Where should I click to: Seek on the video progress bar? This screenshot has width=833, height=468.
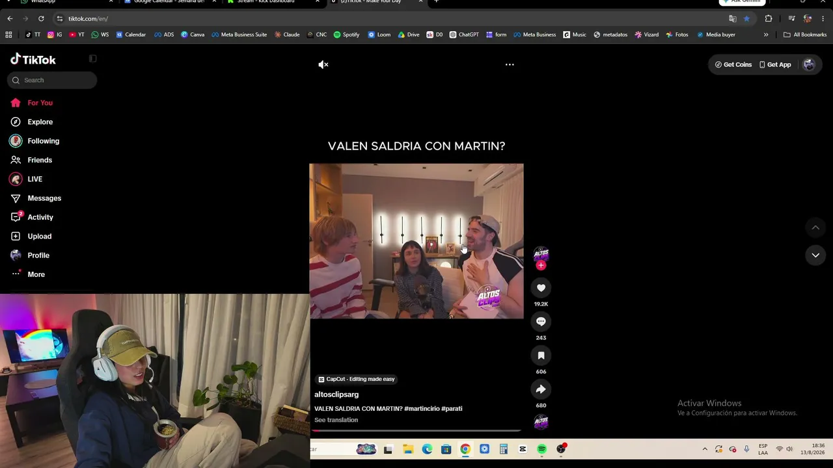point(416,430)
